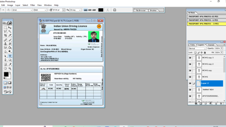Image resolution: width=226 pixels, height=127 pixels.
Task: Pick the Pen tool
Action: [5, 60]
